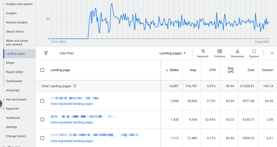Click Add filter
The width and height of the screenshot is (277, 147).
pyautogui.click(x=67, y=53)
